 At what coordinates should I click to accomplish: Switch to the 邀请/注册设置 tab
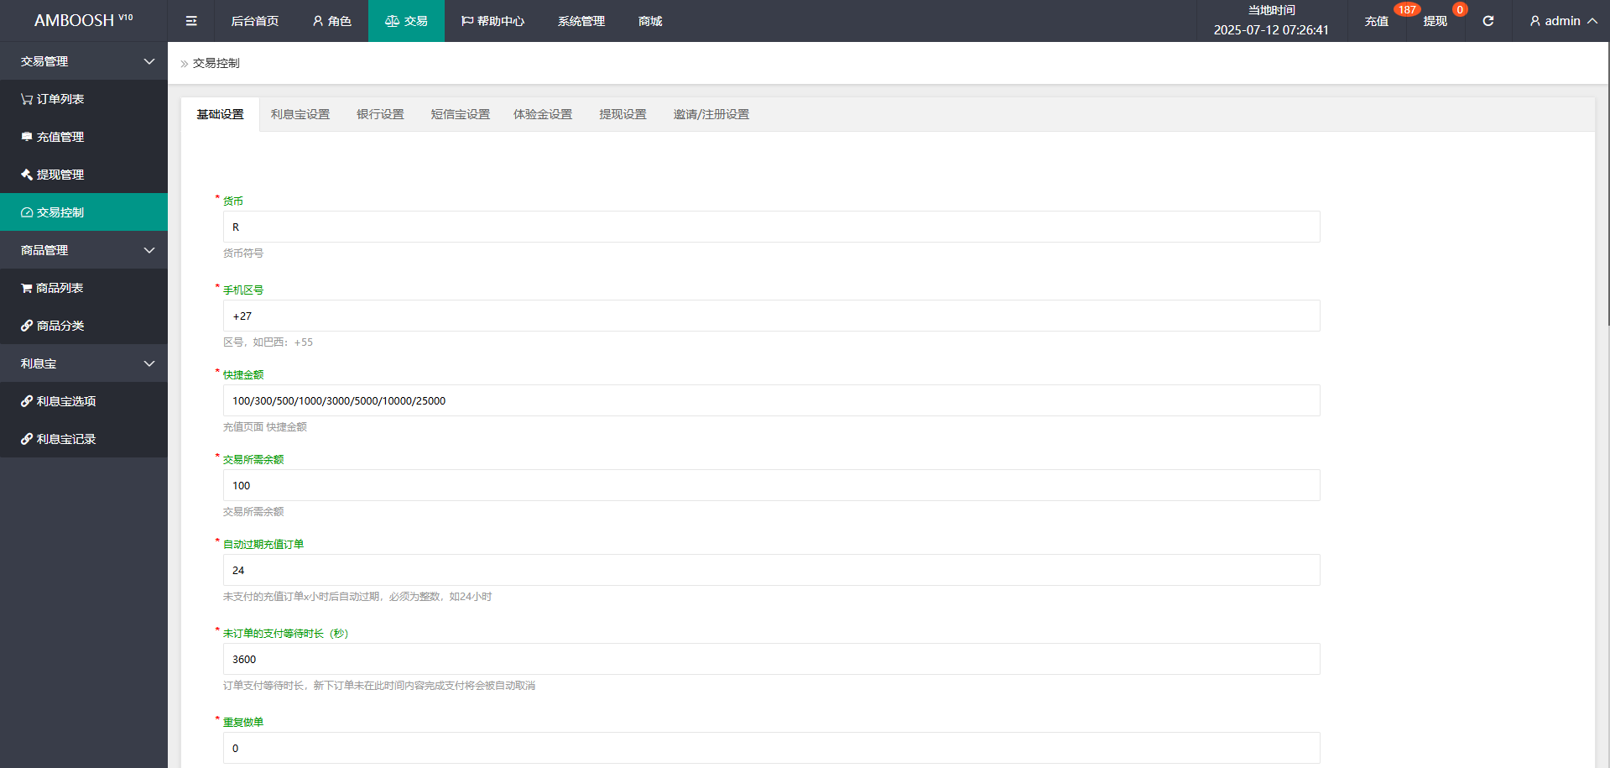tap(711, 114)
